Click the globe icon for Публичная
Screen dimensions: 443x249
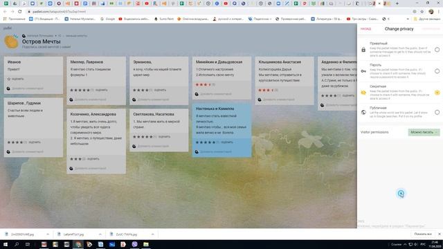click(x=363, y=112)
